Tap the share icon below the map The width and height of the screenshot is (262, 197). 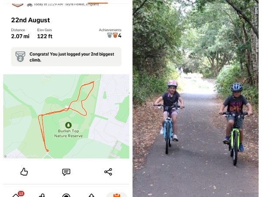tap(108, 172)
